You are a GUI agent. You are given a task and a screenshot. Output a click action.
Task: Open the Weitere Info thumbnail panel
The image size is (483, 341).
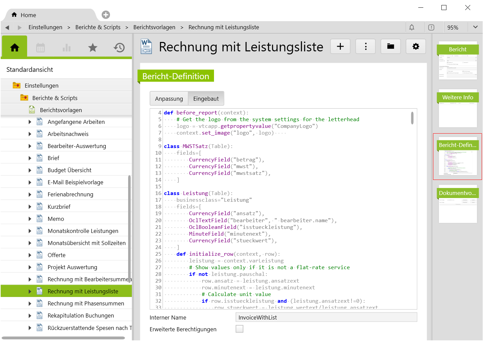(458, 108)
